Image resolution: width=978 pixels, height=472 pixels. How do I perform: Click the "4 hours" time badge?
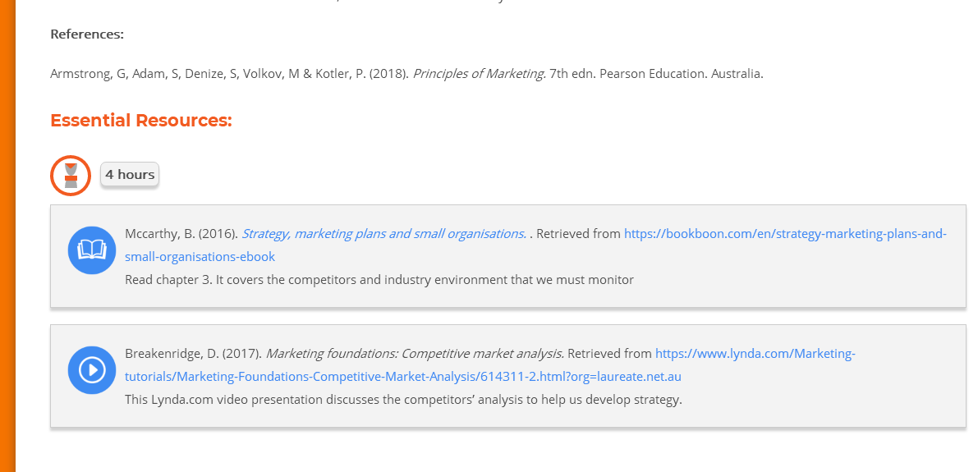pos(130,174)
